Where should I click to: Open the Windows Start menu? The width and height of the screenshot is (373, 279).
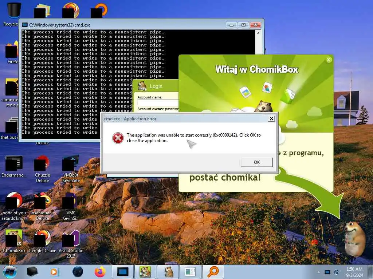click(x=10, y=272)
